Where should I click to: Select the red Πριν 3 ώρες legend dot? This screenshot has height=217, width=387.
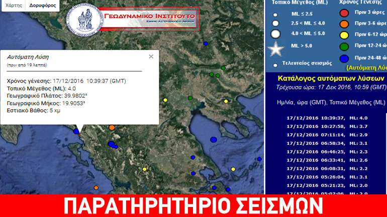(x=344, y=13)
